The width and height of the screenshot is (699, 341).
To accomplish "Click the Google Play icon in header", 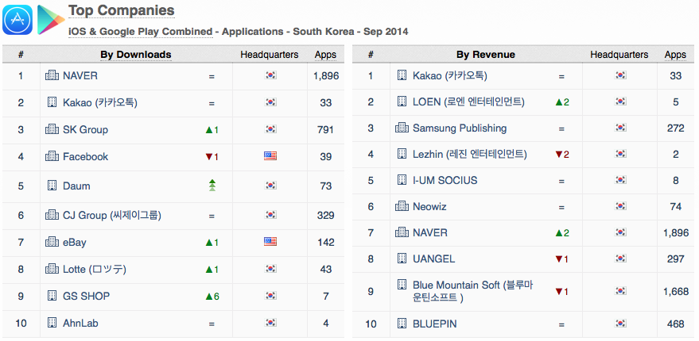I will click(50, 19).
